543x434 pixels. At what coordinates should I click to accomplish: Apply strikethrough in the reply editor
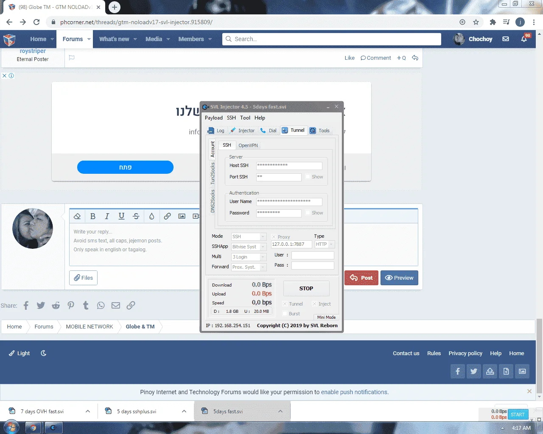point(136,216)
